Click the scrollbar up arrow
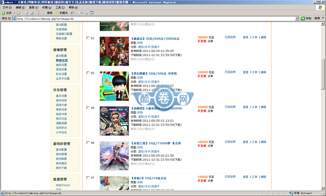The image size is (326, 196). (x=323, y=24)
